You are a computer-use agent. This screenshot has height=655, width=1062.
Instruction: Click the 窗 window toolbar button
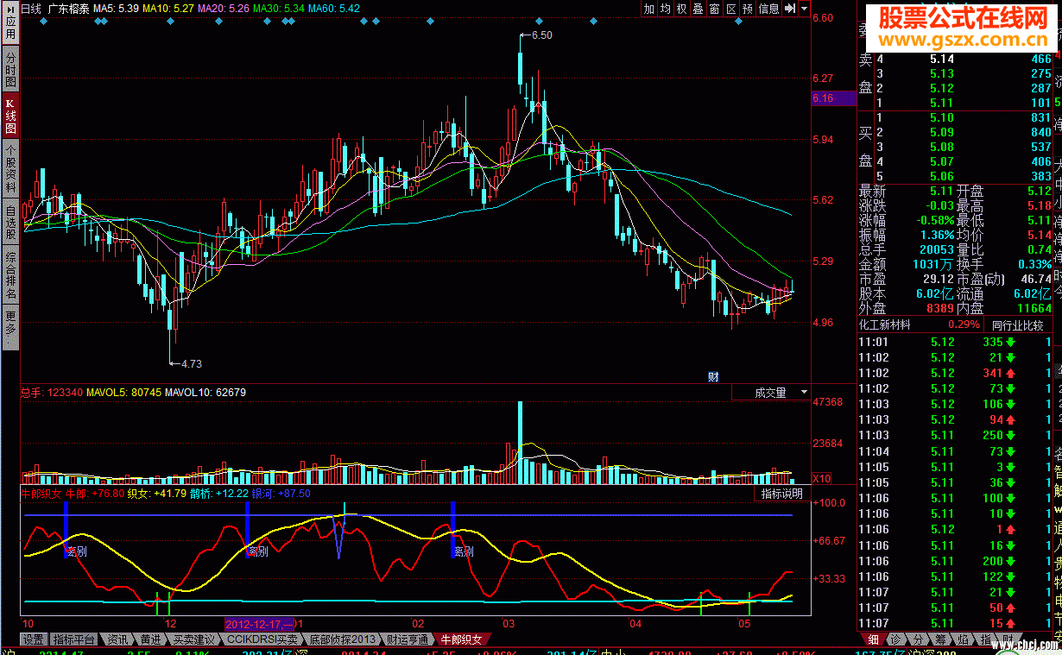coord(714,9)
